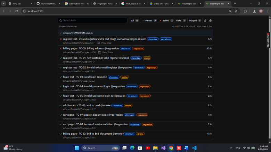Go back in browser history

click(4, 11)
